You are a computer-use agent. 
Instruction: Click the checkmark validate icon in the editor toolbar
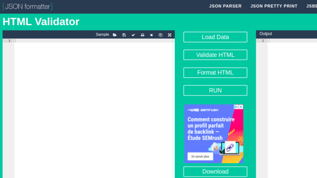pos(133,35)
